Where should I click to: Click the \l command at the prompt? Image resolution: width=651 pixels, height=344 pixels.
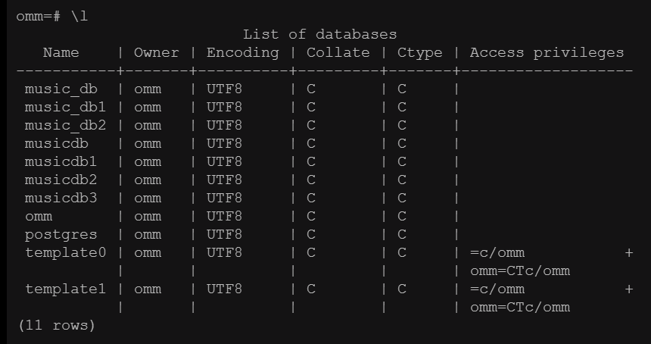[x=79, y=17]
